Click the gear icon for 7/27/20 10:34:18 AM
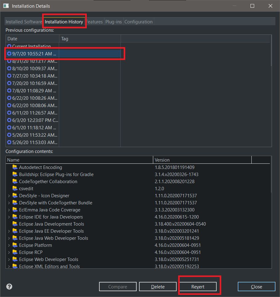Viewport: 280px width, 297px height. tap(9, 76)
